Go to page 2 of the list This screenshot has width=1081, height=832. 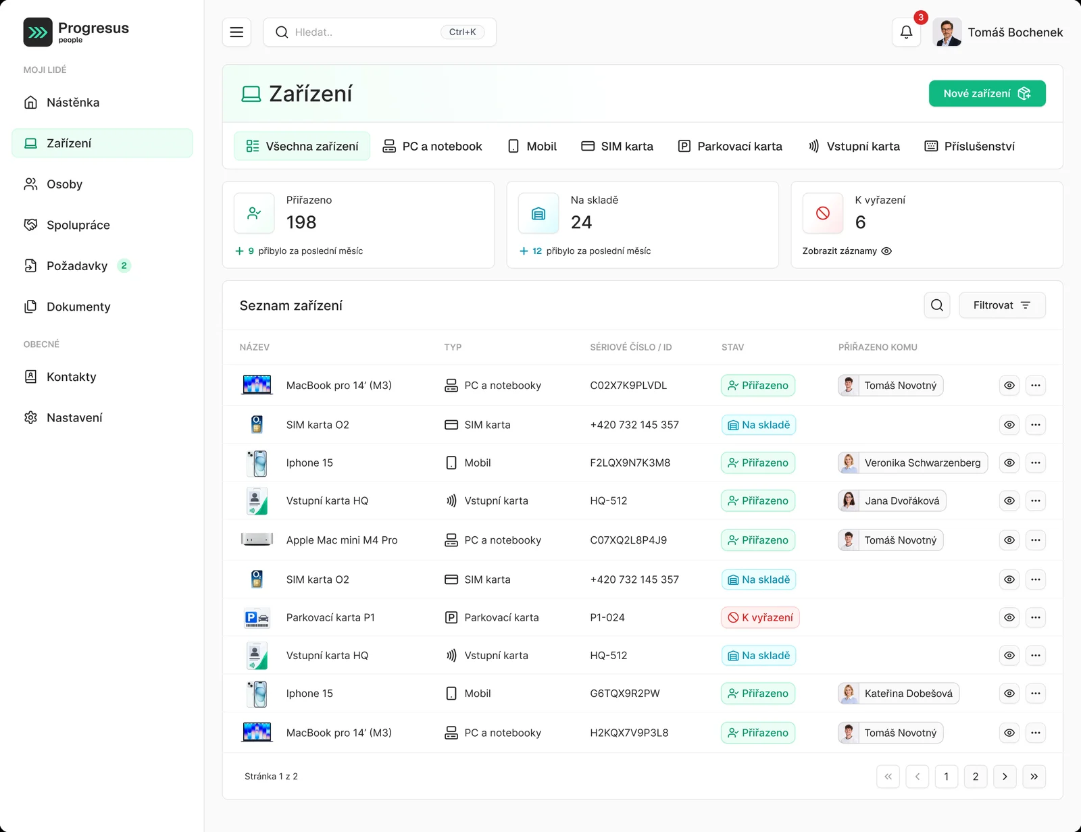(x=976, y=777)
